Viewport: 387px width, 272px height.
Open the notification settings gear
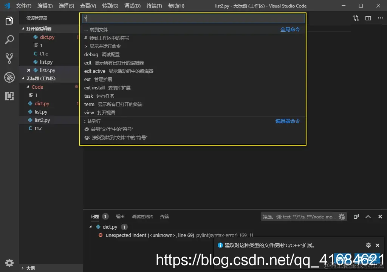coord(368,245)
